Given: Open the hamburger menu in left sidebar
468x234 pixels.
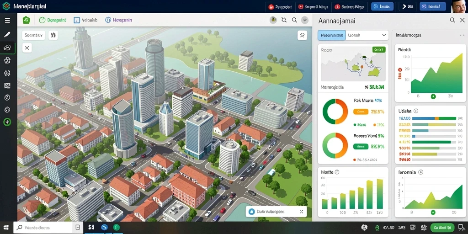Looking at the screenshot, I should pos(7,20).
